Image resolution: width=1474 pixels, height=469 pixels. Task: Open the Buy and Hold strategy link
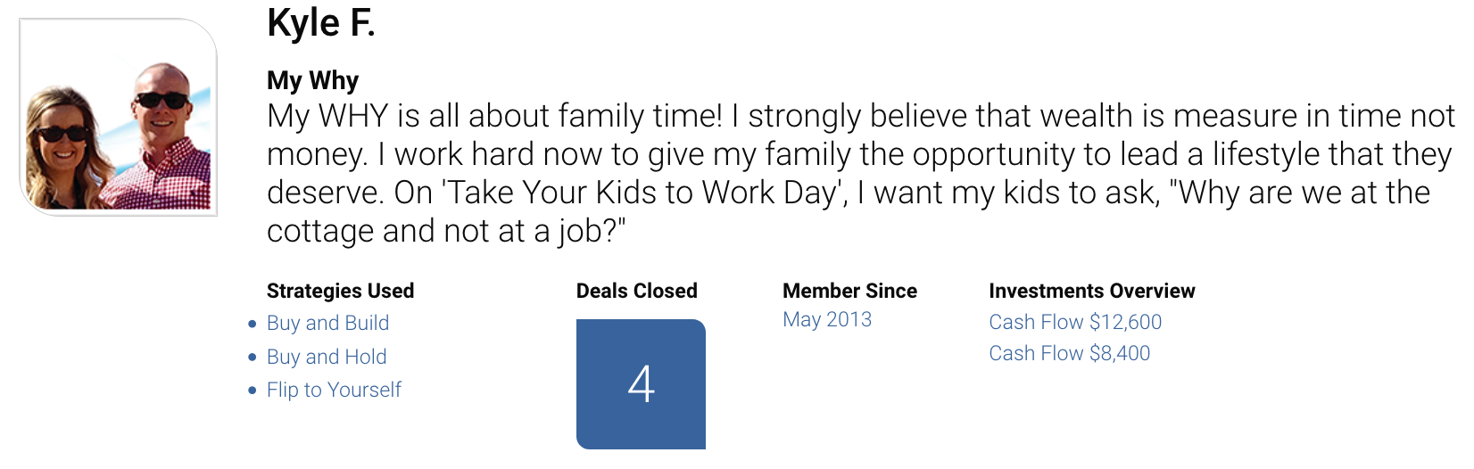327,357
